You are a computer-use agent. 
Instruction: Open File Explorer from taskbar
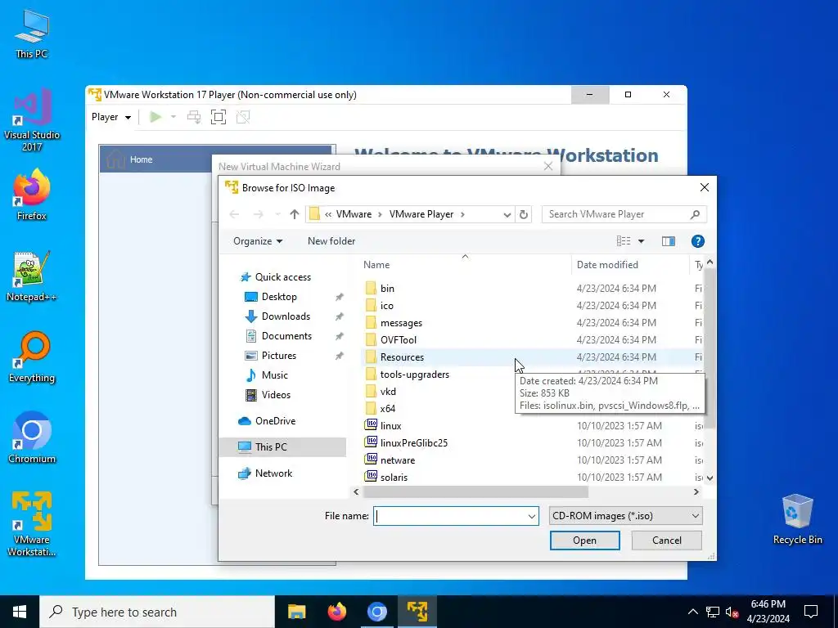tap(296, 612)
